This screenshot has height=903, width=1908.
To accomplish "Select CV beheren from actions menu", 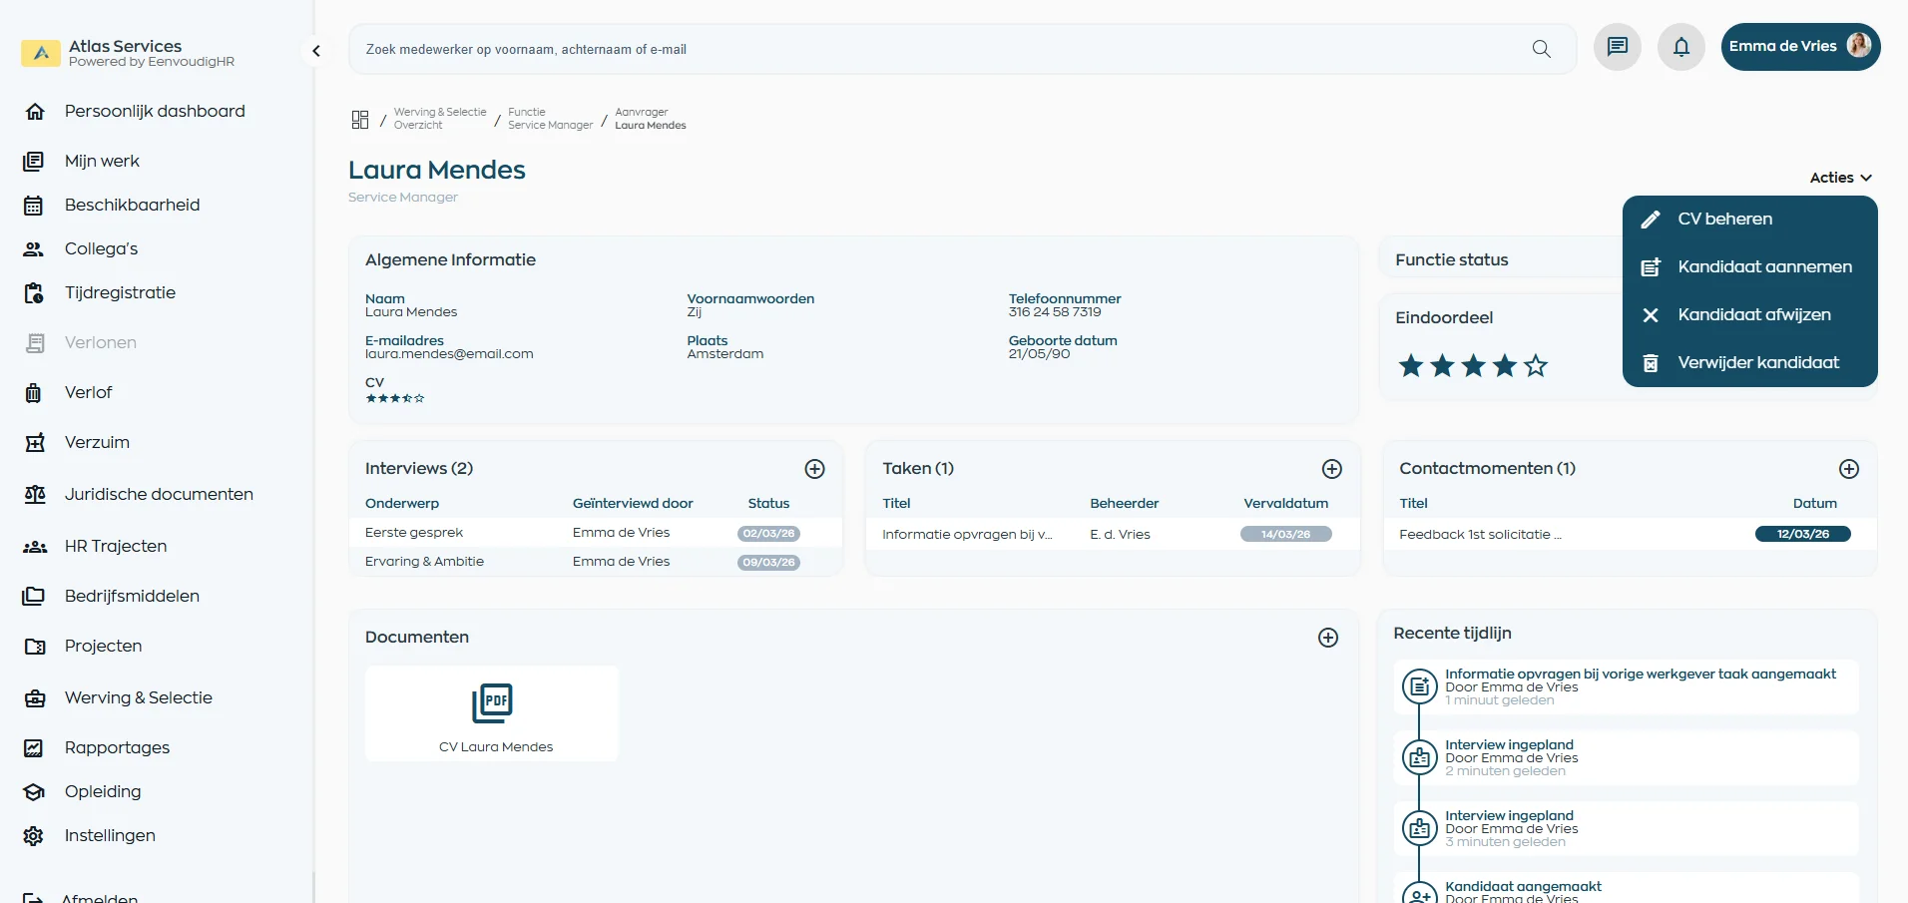I will (x=1724, y=220).
